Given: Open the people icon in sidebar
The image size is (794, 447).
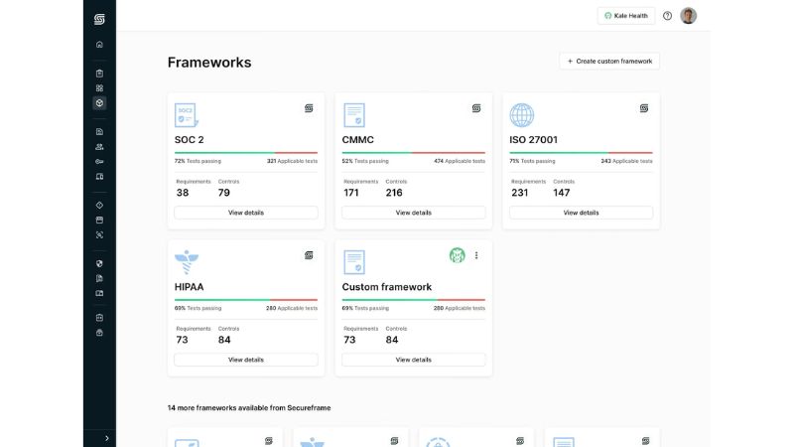Looking at the screenshot, I should (99, 147).
